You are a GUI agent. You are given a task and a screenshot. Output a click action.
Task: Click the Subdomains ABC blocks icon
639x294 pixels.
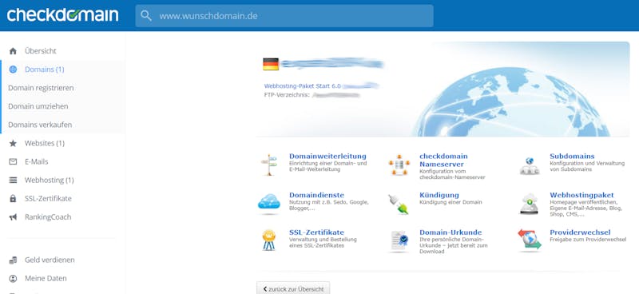click(x=530, y=166)
